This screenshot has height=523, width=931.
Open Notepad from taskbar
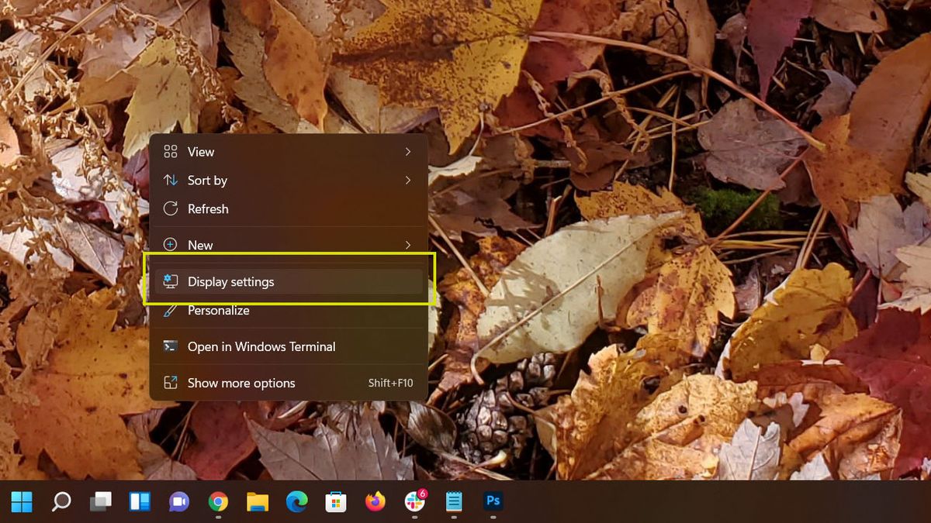tap(454, 502)
